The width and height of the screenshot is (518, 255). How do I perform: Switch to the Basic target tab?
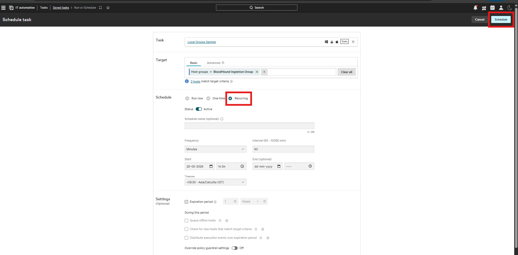point(194,63)
